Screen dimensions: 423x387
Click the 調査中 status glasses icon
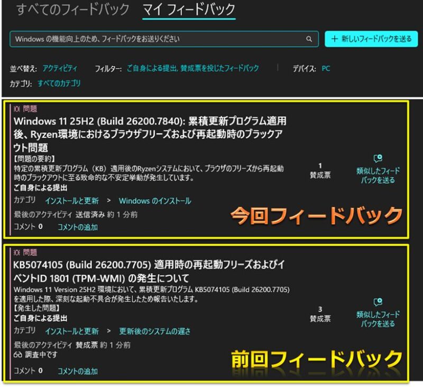click(17, 355)
